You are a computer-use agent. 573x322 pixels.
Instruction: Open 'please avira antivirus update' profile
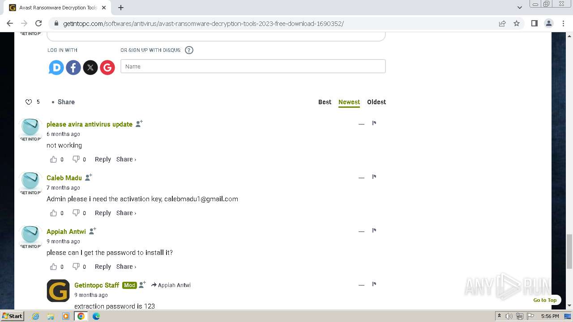click(x=90, y=124)
